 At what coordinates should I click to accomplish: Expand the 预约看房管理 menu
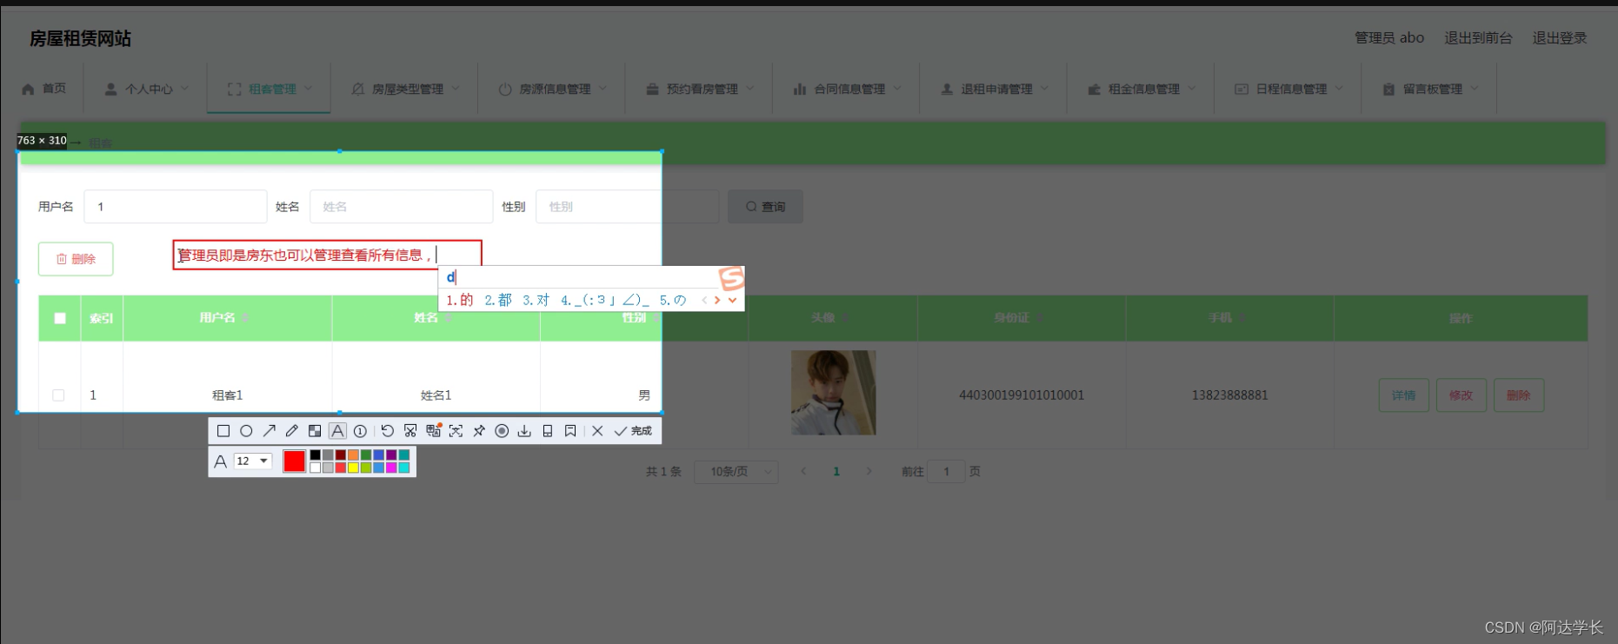point(700,89)
